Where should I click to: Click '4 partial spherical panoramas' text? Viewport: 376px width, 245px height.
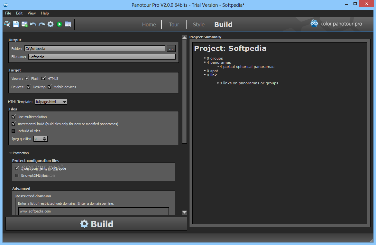click(x=247, y=67)
